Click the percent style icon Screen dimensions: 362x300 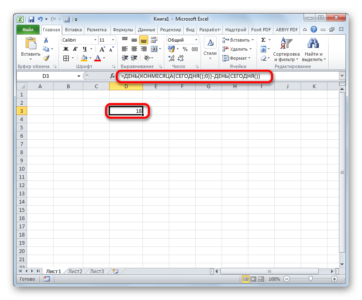tap(185, 49)
